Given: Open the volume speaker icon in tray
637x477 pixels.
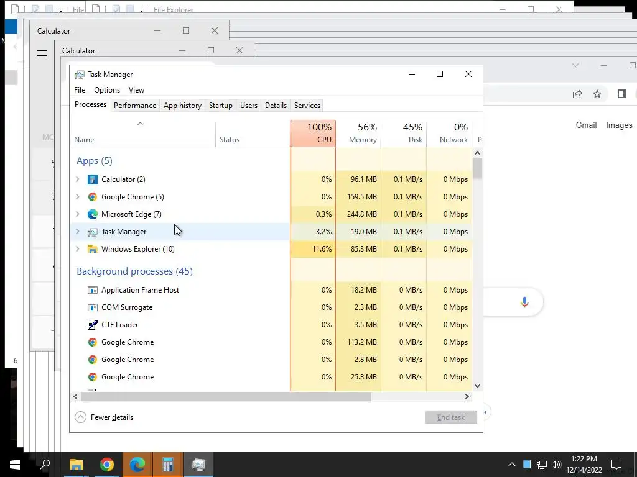Looking at the screenshot, I should [556, 465].
